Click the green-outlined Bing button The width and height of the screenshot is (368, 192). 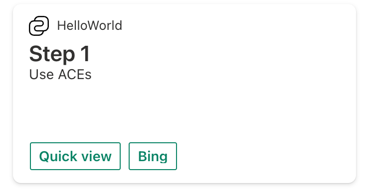tap(153, 156)
